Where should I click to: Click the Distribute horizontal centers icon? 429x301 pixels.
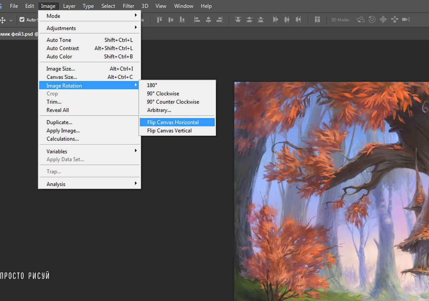(x=287, y=20)
